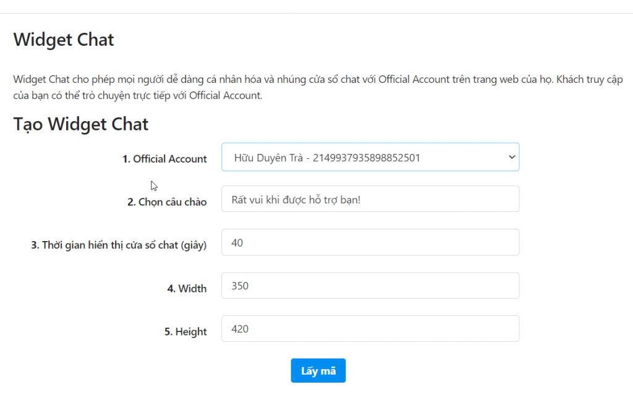633x395 pixels.
Task: Click the "3. Thời gian hiển thị cửa sổ chat (giây)" label
Action: (119, 245)
